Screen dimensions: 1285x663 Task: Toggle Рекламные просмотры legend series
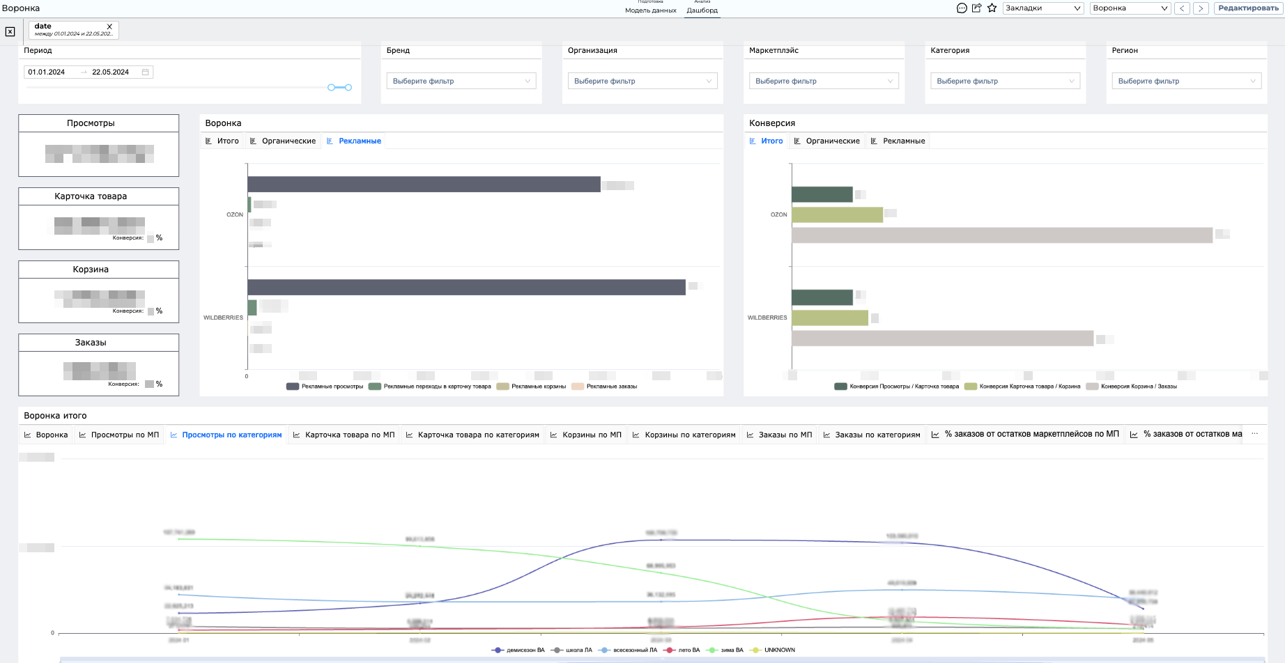pyautogui.click(x=325, y=387)
